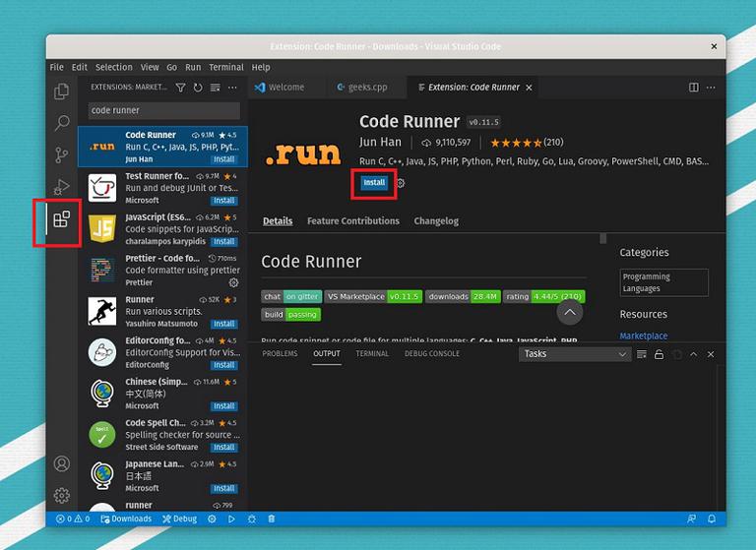The image size is (756, 550).
Task: Click the extension details scrollbar thumb
Action: coord(602,238)
